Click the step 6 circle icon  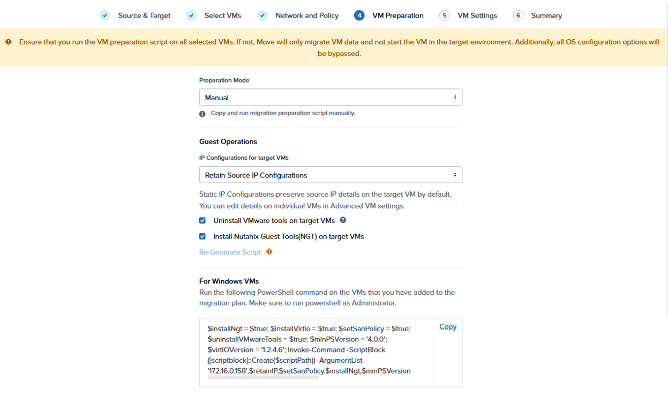(518, 16)
